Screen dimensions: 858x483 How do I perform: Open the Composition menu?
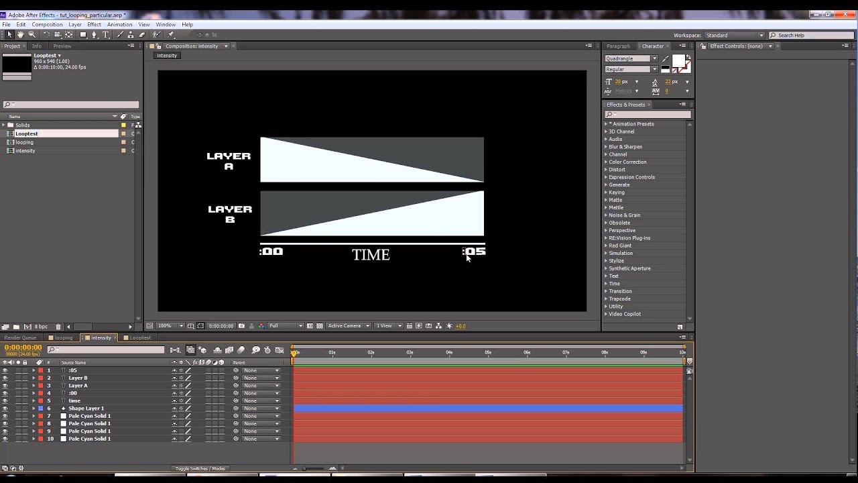47,25
